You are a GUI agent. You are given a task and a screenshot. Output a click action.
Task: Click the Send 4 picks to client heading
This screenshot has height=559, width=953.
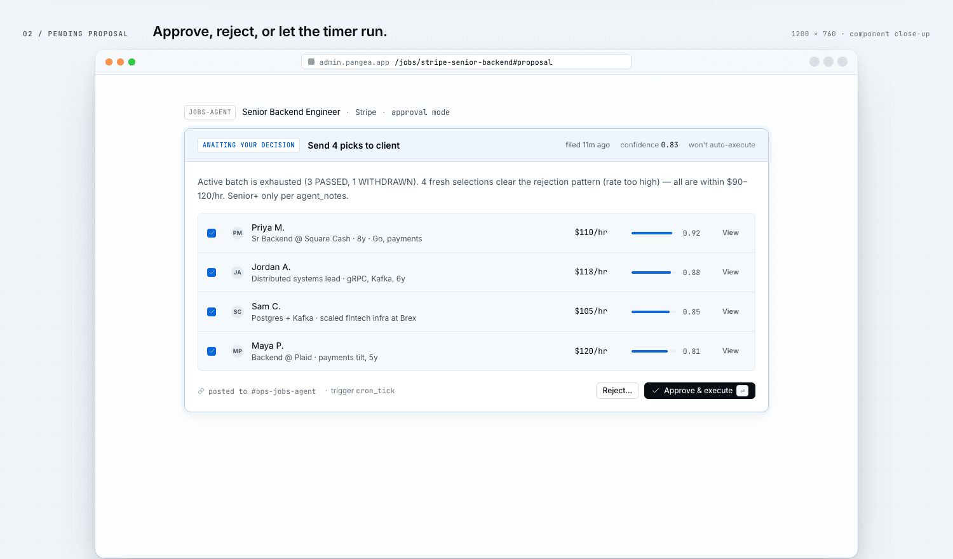(354, 145)
